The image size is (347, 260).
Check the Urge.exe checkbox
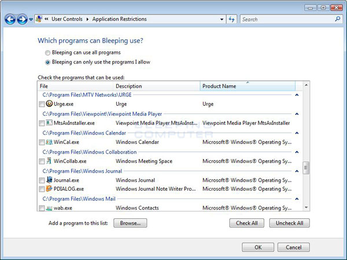[42, 104]
